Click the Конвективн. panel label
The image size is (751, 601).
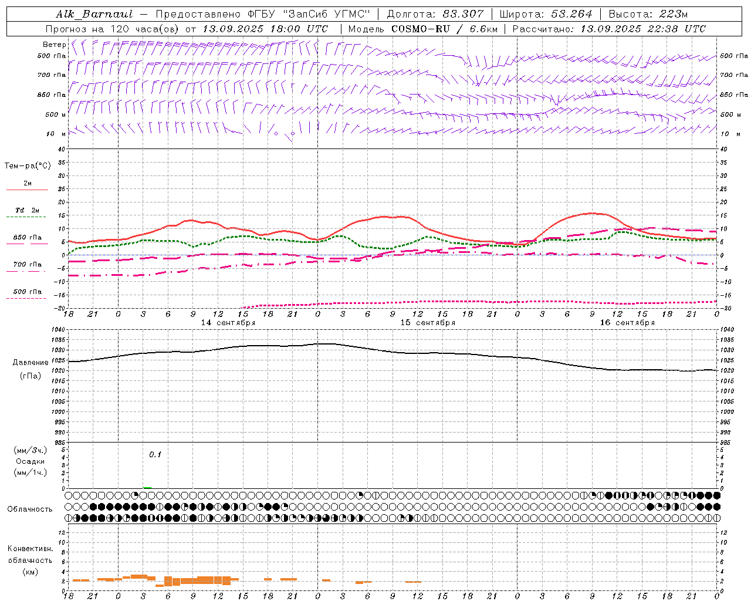click(31, 549)
